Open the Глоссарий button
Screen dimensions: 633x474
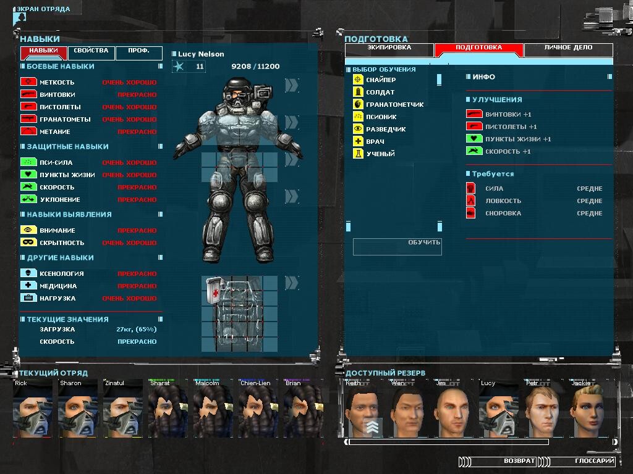click(577, 460)
